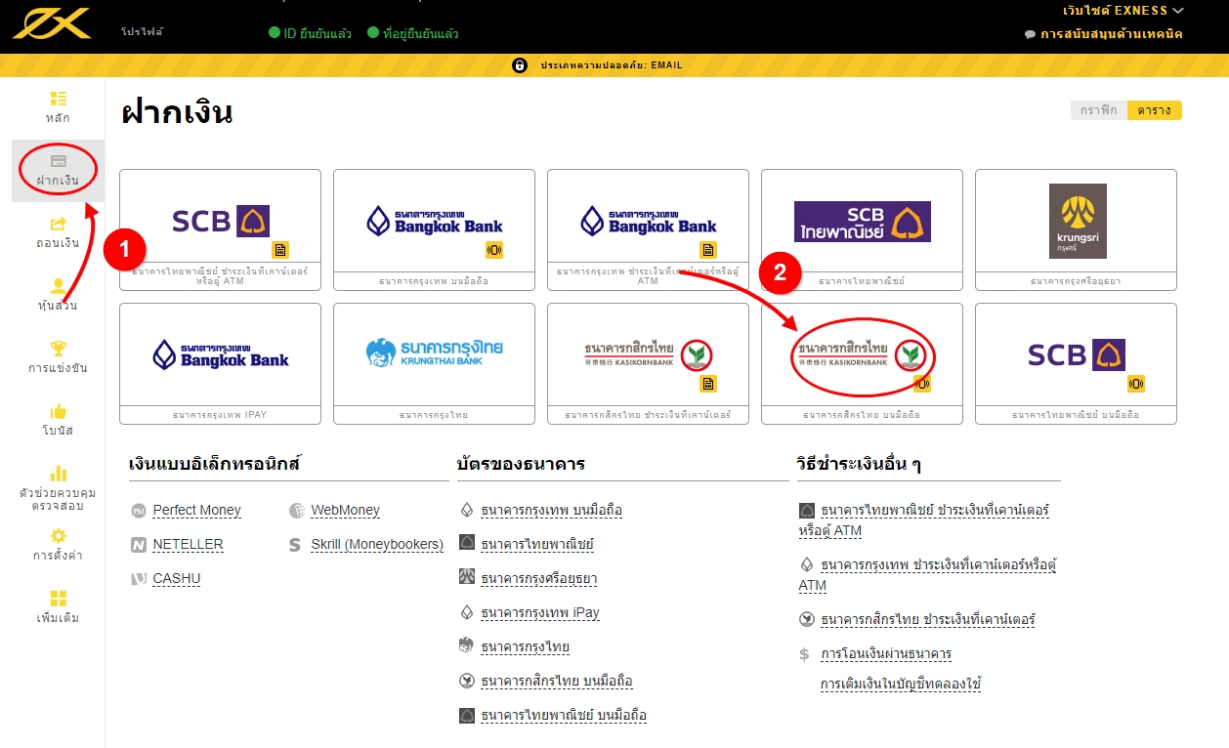Open ธนาคารไทยพาณิชย์ บนมือถือ list link
The width and height of the screenshot is (1229, 748).
tap(564, 716)
